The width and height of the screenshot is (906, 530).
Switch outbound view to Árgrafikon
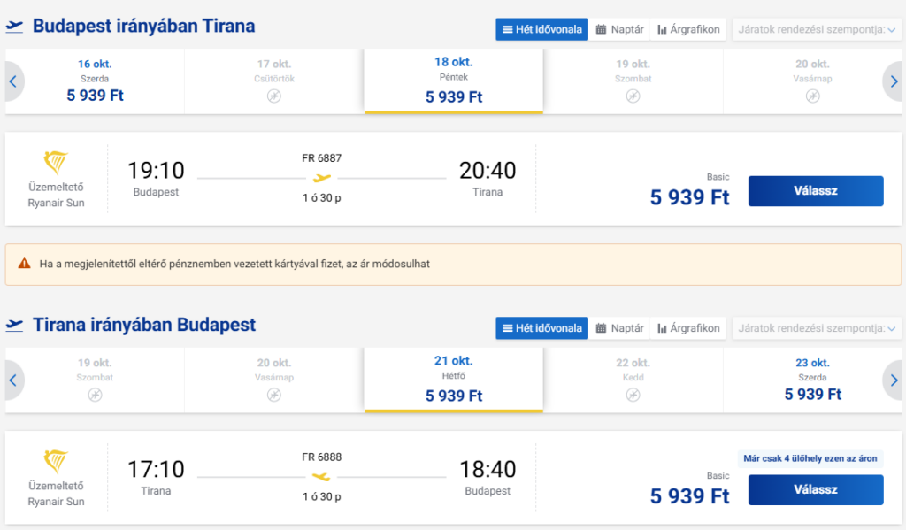[x=688, y=29]
